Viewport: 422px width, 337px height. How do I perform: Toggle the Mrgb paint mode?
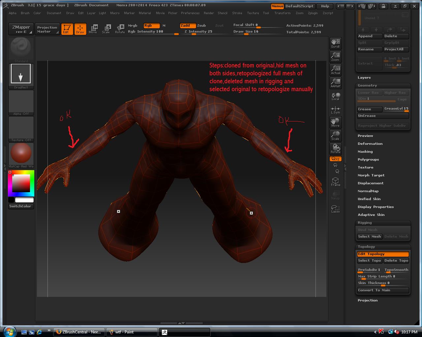pos(133,25)
